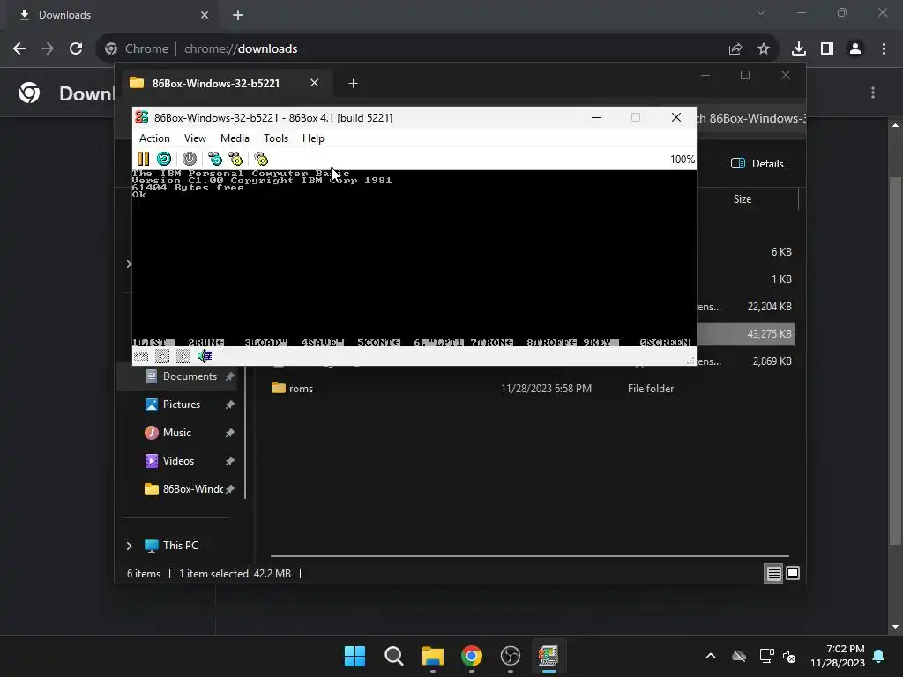Send Ctrl+Alt+Esc using the yellow toolbar icon

235,159
